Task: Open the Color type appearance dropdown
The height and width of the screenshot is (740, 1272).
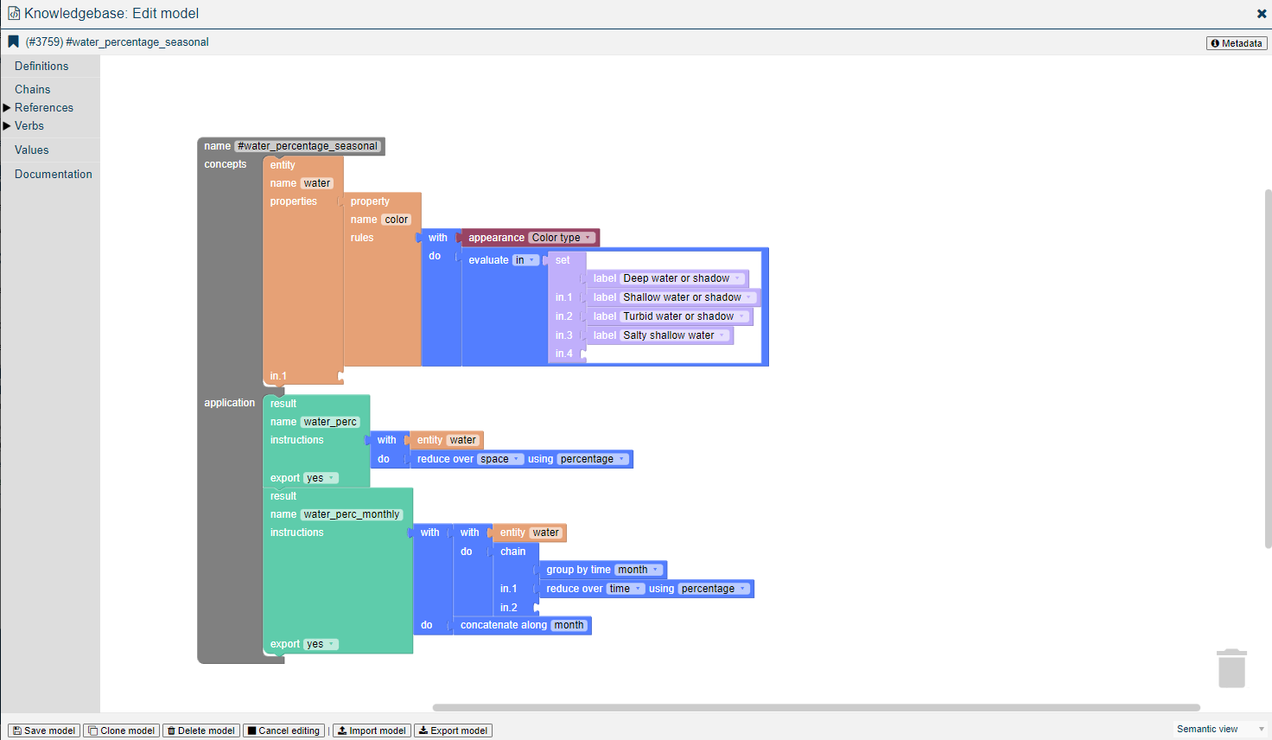Action: pyautogui.click(x=562, y=238)
